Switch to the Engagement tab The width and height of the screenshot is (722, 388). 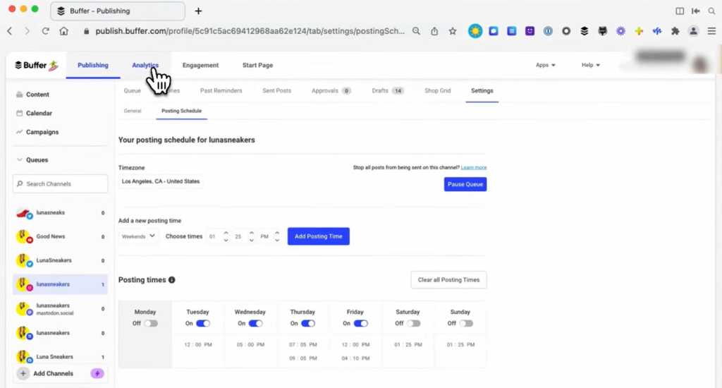point(200,66)
